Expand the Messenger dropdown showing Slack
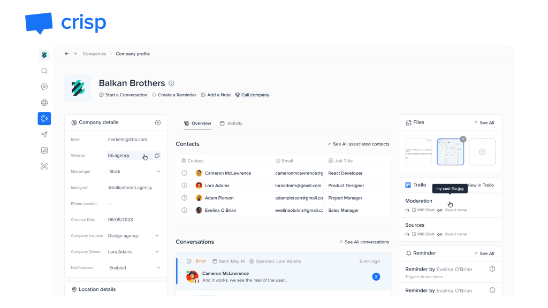This screenshot has width=548, height=308. [x=158, y=171]
